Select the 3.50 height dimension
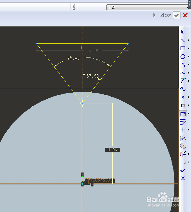191x212 pixels. point(112,150)
